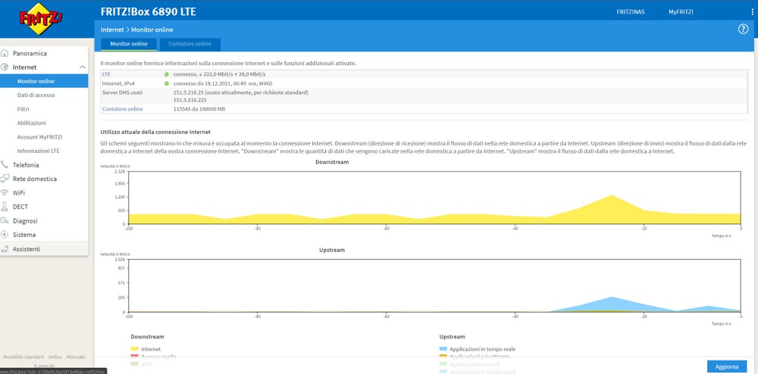Image resolution: width=758 pixels, height=374 pixels.
Task: Click the Assistenti icon in sidebar
Action: pyautogui.click(x=5, y=249)
